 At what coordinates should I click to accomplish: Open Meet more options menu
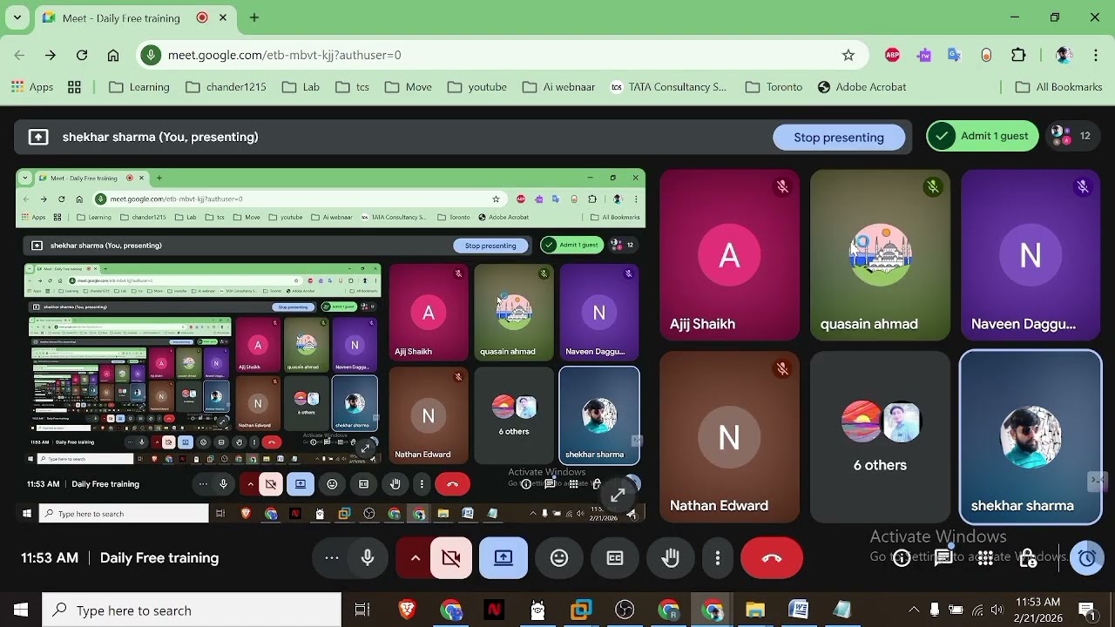pyautogui.click(x=718, y=558)
